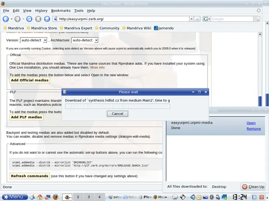
Task: Go to the Firefox home page icon
Action: coord(47,19)
